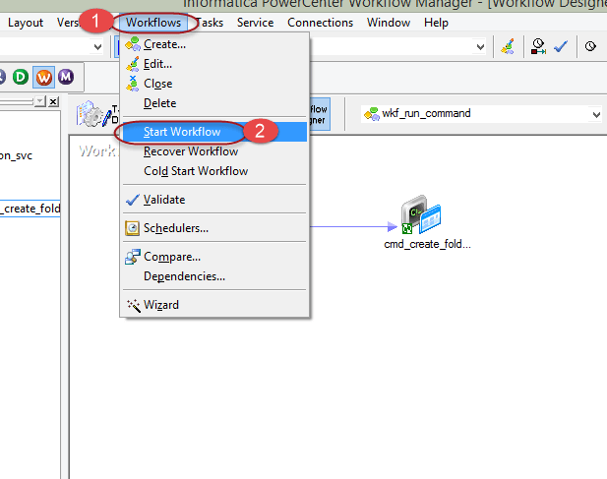Close the navigator panel with X

click(x=53, y=101)
